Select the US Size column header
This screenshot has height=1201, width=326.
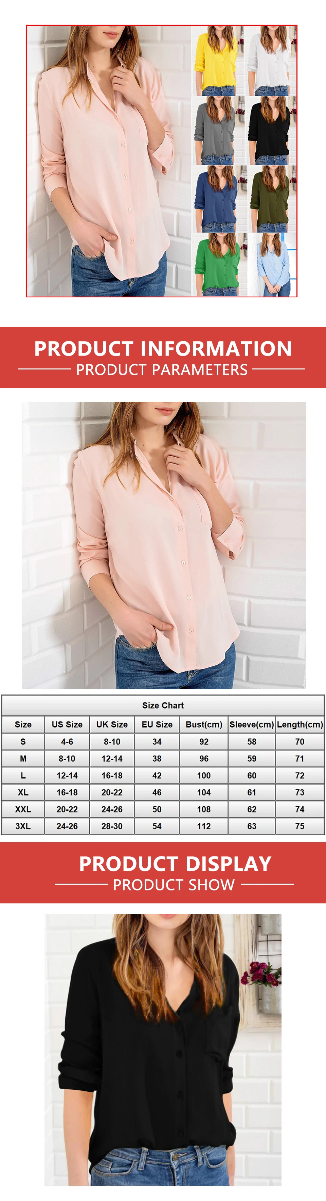click(x=67, y=724)
